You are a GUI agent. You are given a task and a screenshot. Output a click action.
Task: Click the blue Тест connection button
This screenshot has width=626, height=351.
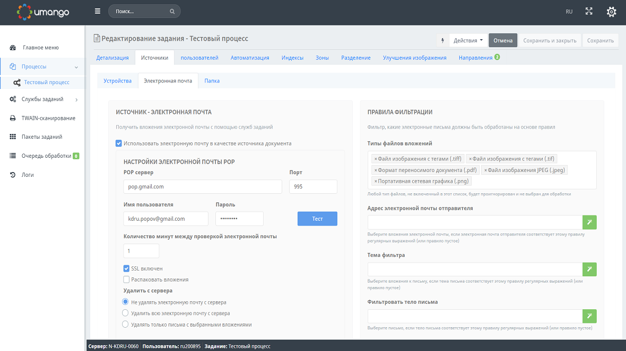tap(317, 219)
